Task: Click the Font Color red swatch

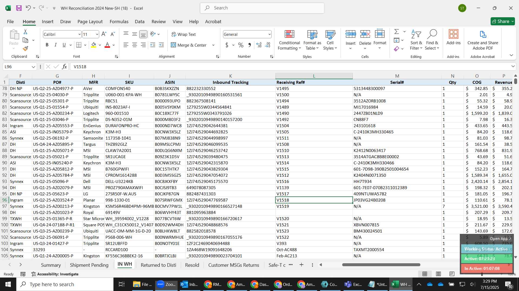Action: coord(107,45)
